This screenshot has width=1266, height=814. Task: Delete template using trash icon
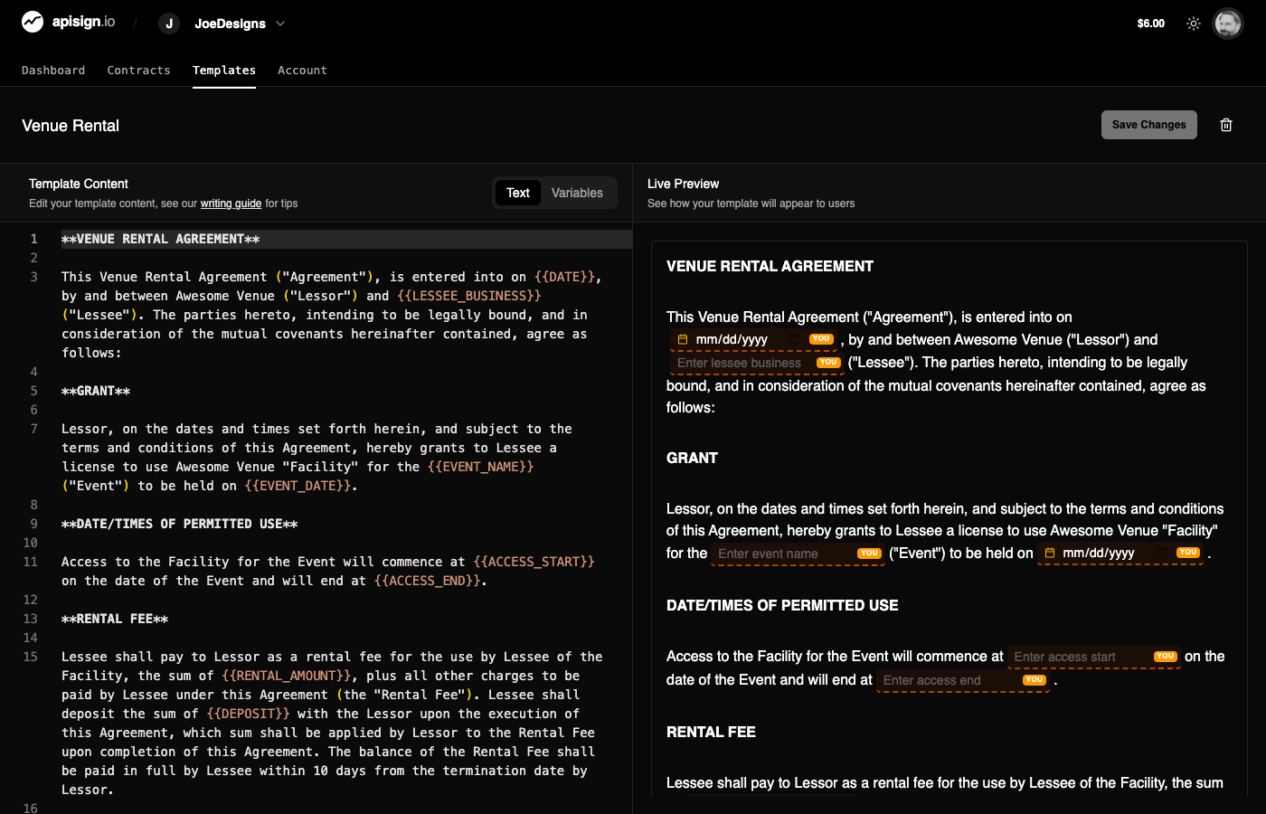point(1226,125)
